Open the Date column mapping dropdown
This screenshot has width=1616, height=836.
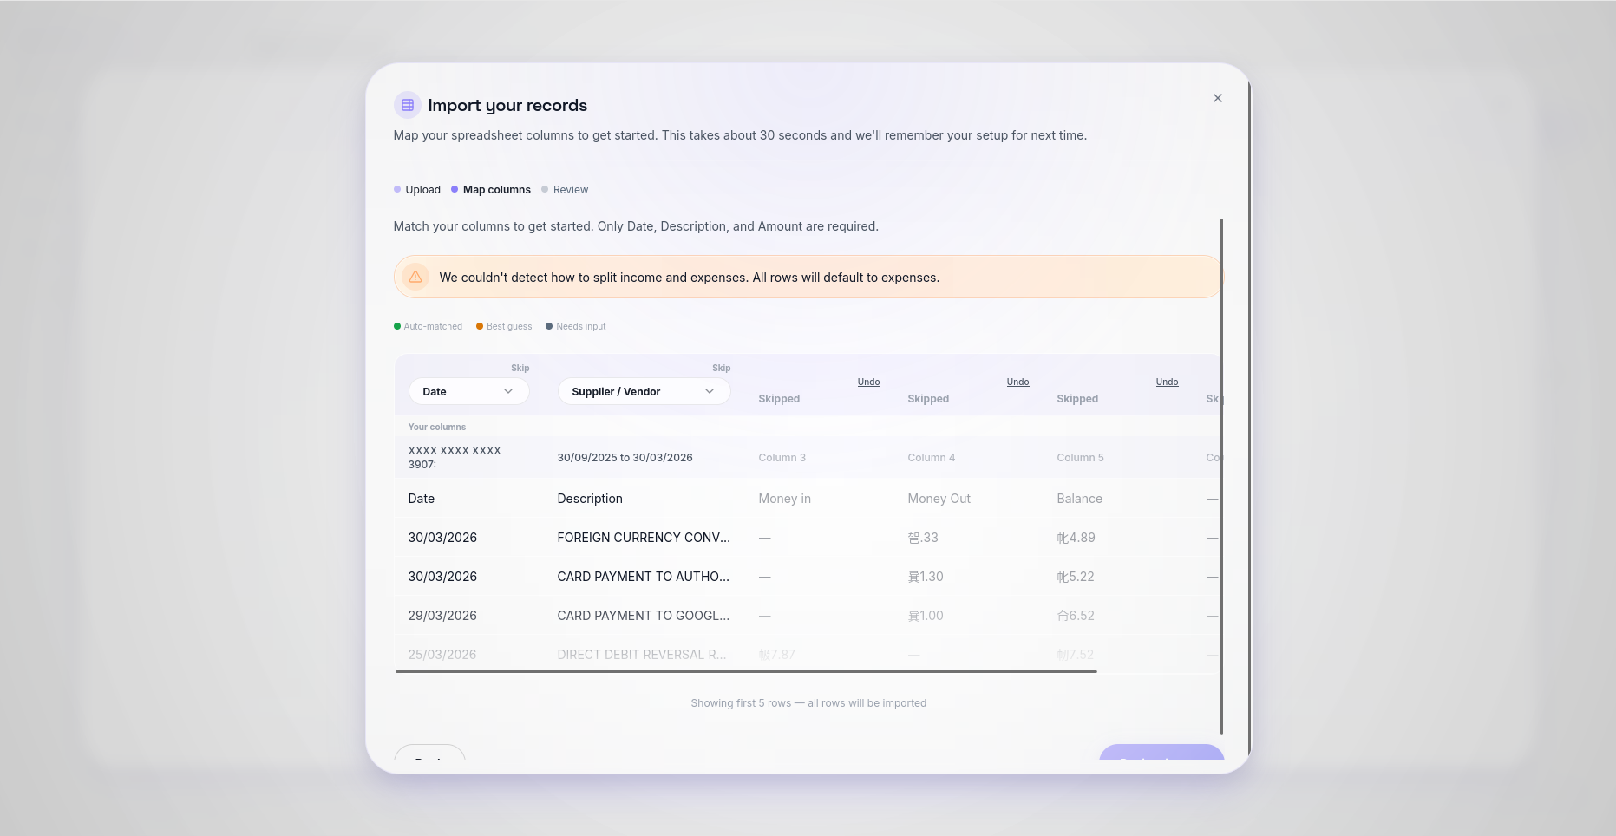[x=468, y=391]
